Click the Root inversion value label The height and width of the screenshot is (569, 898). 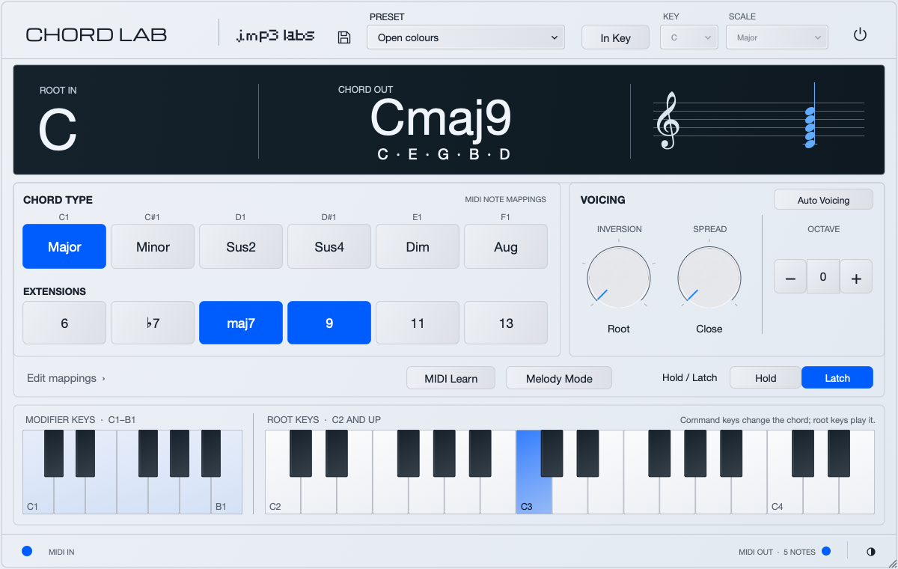619,329
